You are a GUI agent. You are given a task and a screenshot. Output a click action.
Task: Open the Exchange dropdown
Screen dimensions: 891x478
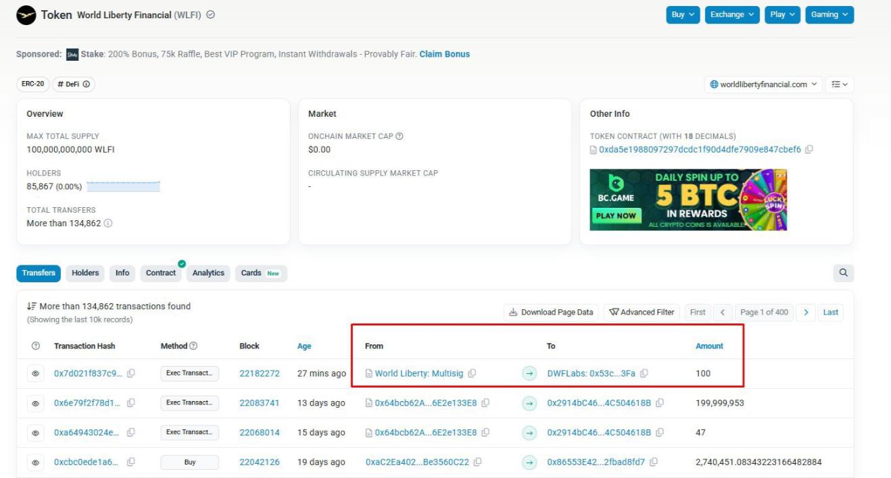(x=733, y=15)
